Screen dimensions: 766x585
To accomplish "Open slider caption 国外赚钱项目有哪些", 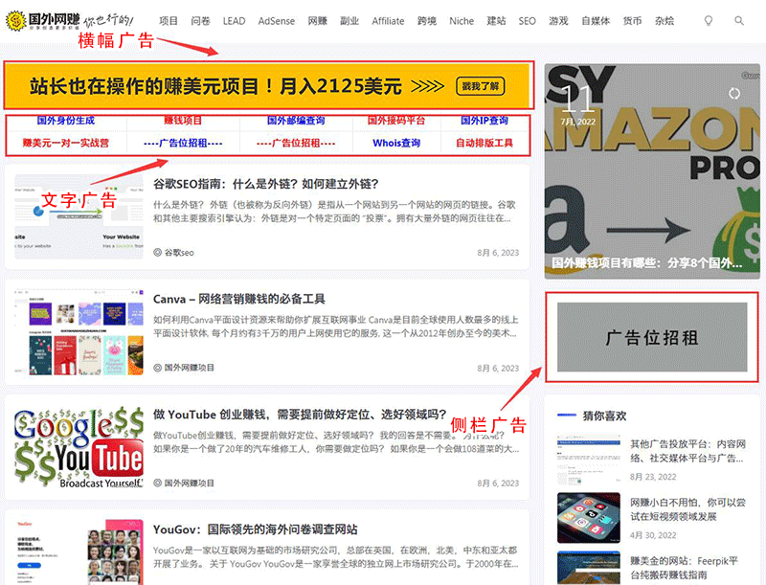I will tap(647, 262).
